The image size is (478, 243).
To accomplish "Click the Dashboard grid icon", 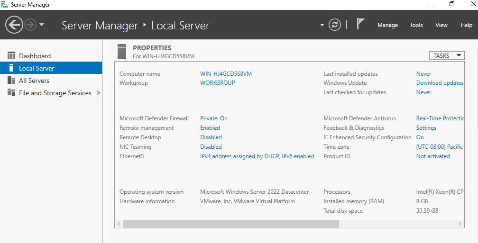I will 11,55.
